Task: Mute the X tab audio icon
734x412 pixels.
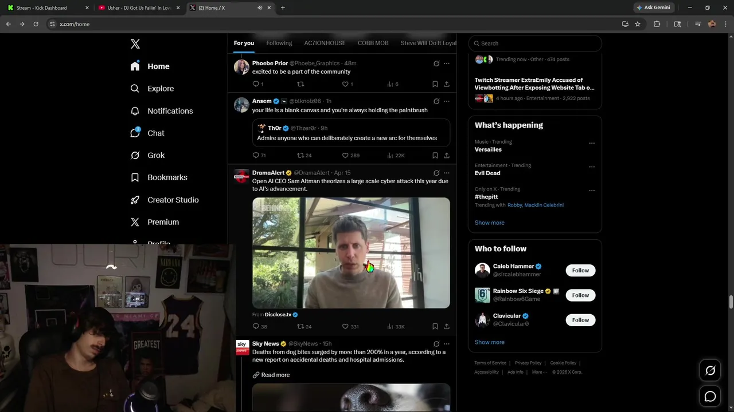Action: (x=260, y=7)
